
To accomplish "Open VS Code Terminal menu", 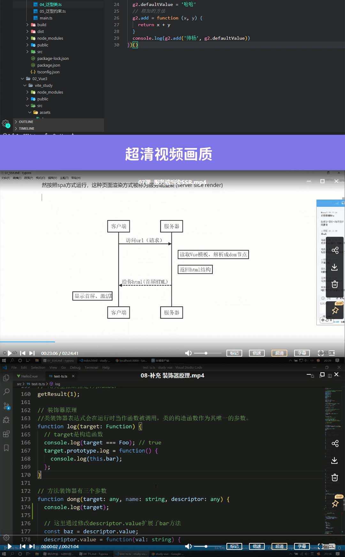I will pyautogui.click(x=91, y=367).
